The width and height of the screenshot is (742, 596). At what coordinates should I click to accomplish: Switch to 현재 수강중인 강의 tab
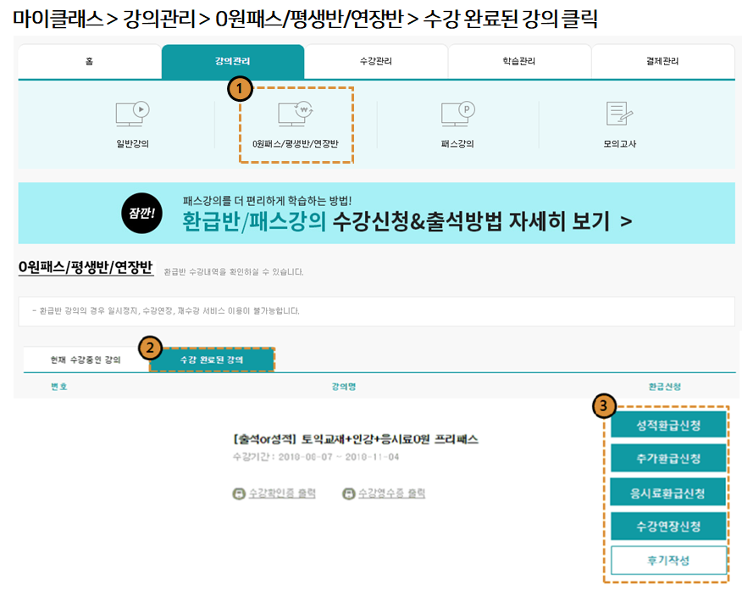(85, 359)
